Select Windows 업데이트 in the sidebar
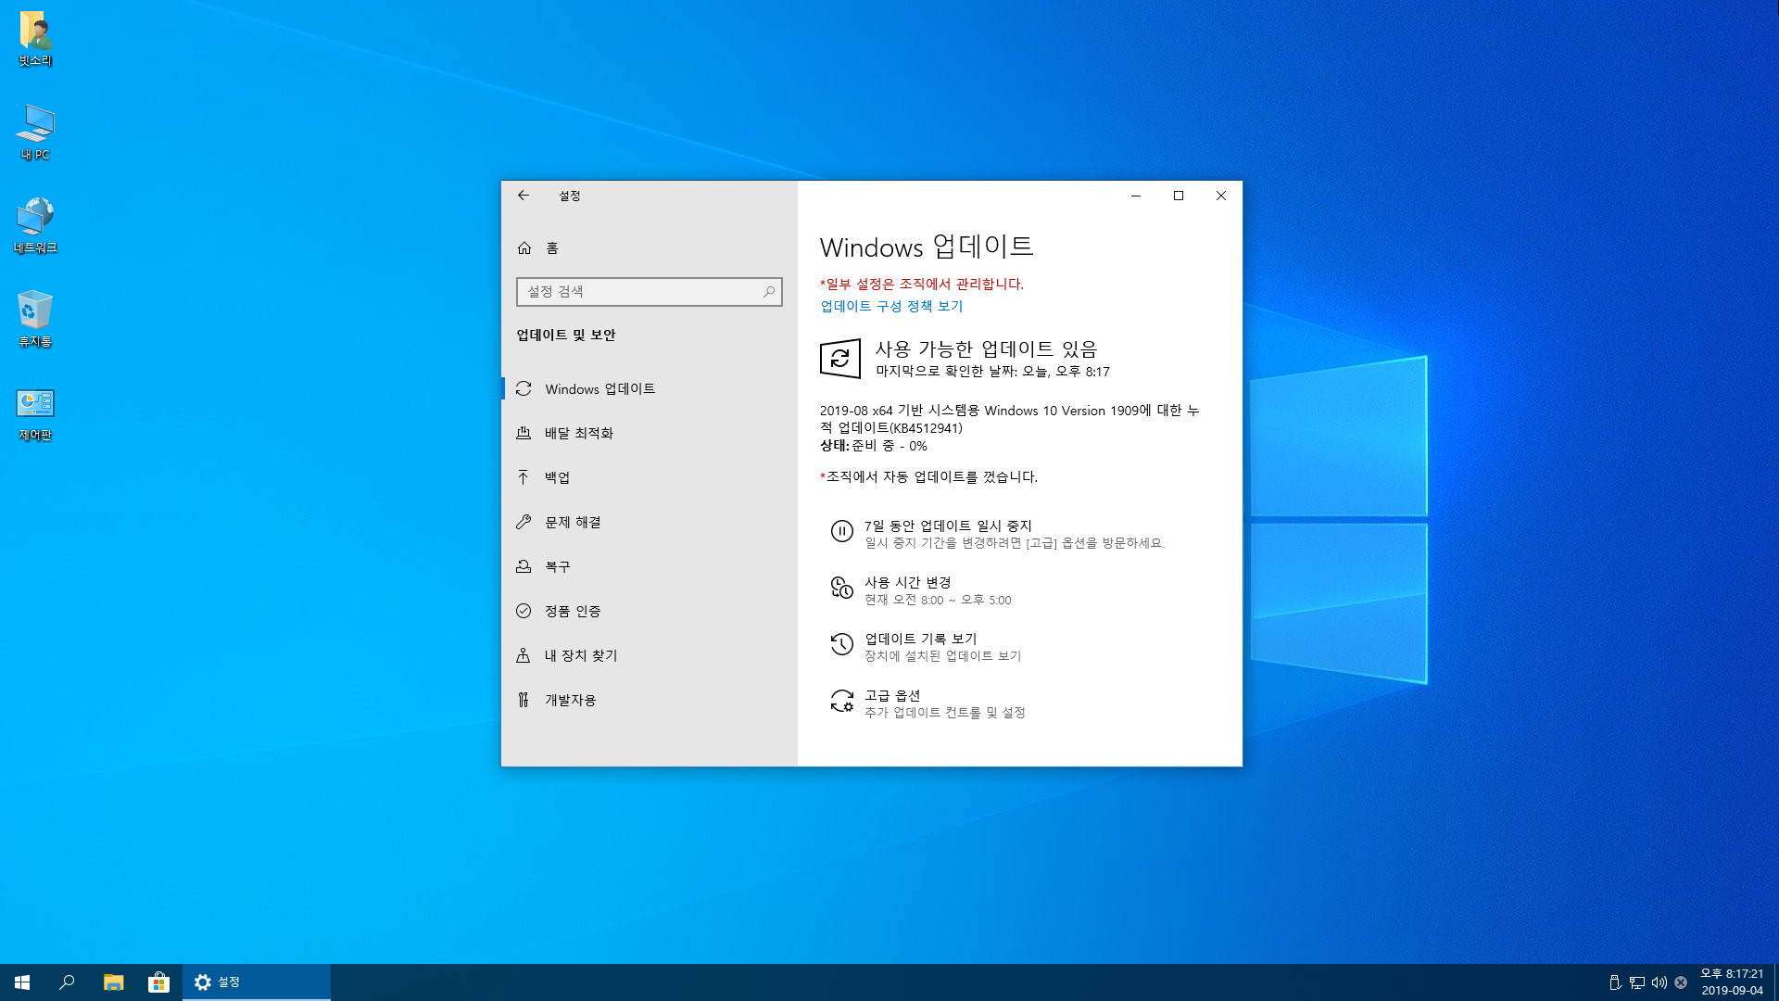1779x1001 pixels. 649,388
